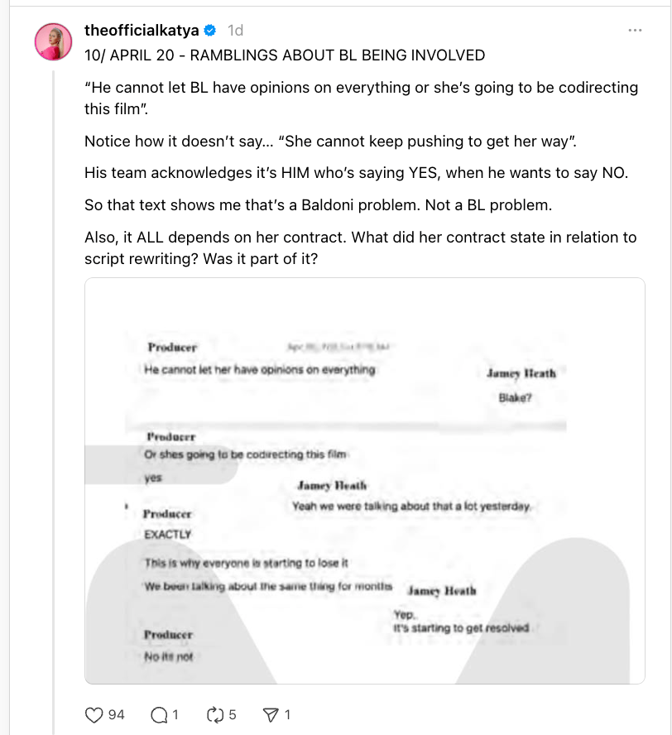Click the quoted "He cannot let BL" paragraph

click(x=361, y=98)
